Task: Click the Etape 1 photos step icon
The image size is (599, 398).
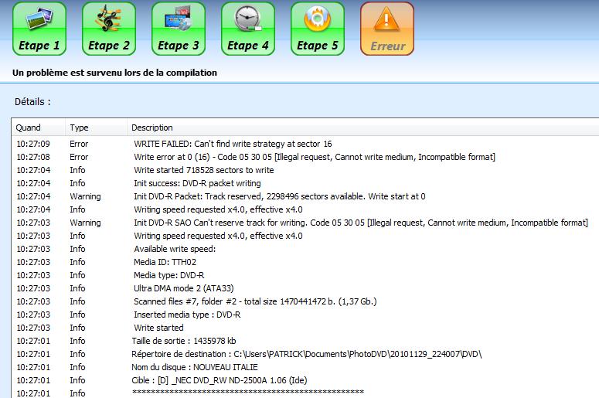Action: click(x=39, y=29)
